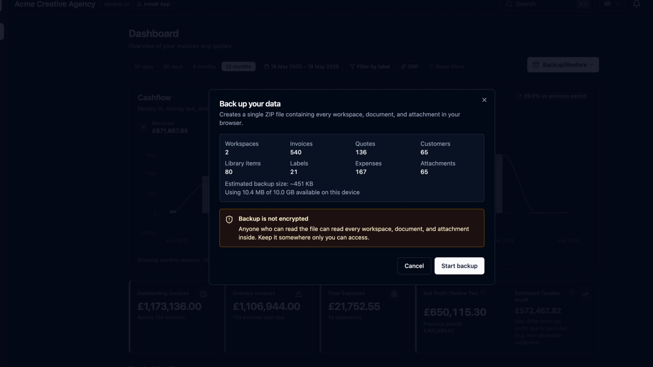Click the unencrypted backup shield warning icon

pos(229,219)
